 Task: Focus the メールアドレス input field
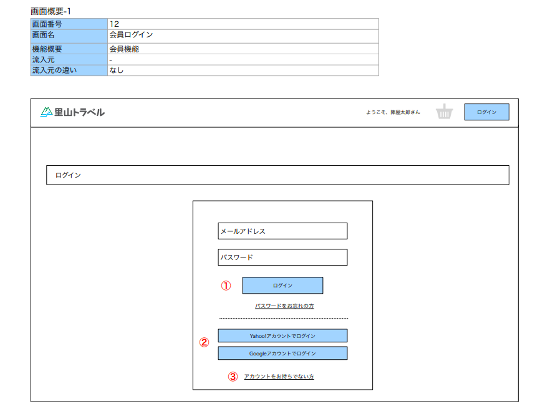coord(282,231)
